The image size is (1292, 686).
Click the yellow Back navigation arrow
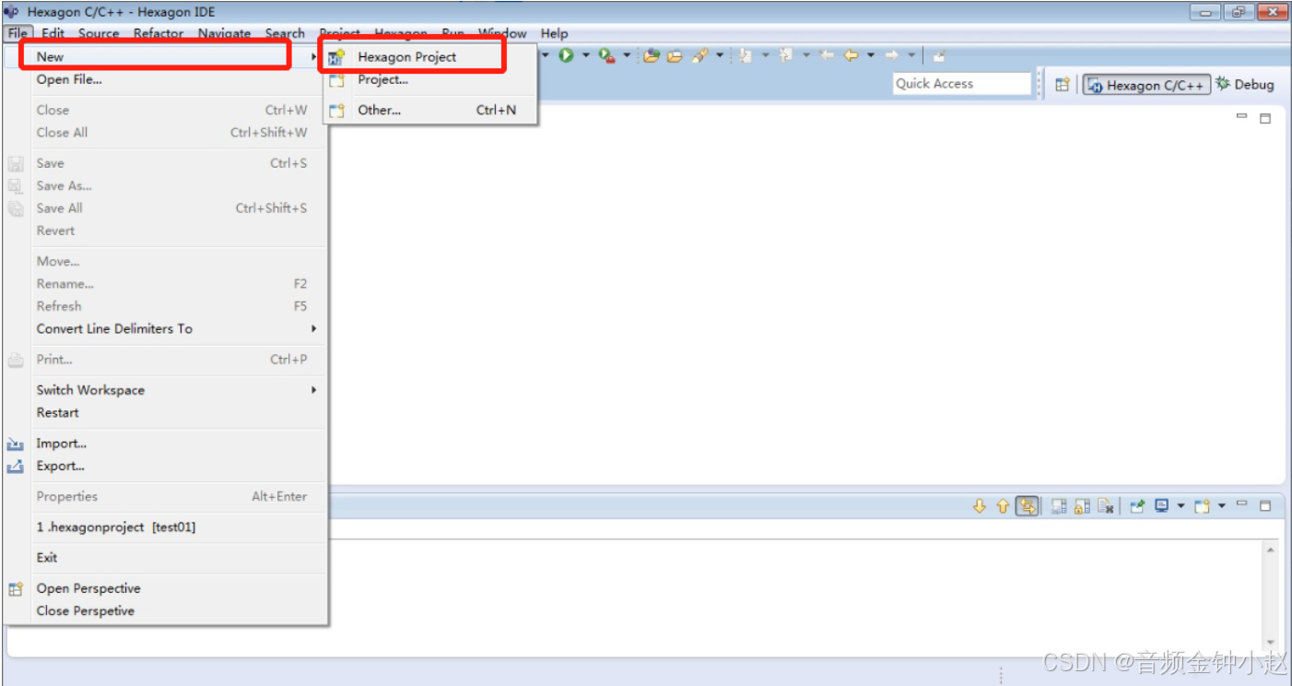pos(851,55)
